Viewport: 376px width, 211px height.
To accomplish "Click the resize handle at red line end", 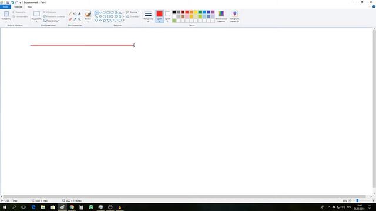I will coord(133,45).
